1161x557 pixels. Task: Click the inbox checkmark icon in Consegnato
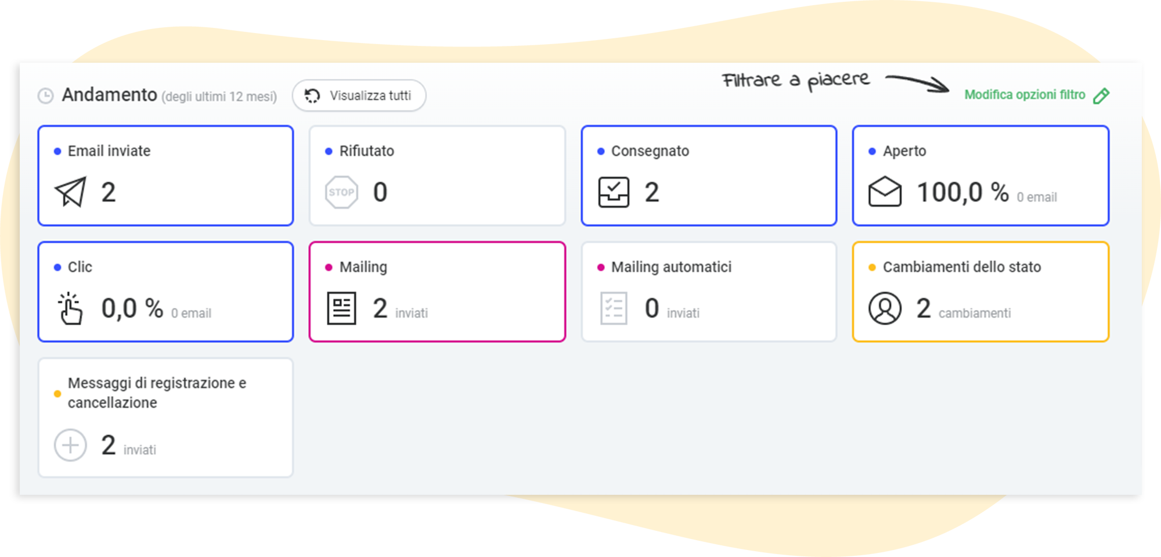coord(614,192)
